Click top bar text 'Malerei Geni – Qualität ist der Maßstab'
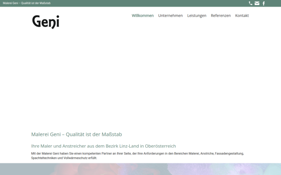The width and height of the screenshot is (281, 175). coord(27,3)
